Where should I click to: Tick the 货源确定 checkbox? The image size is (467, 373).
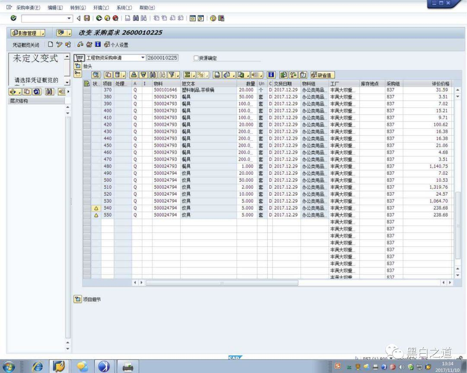click(x=196, y=58)
